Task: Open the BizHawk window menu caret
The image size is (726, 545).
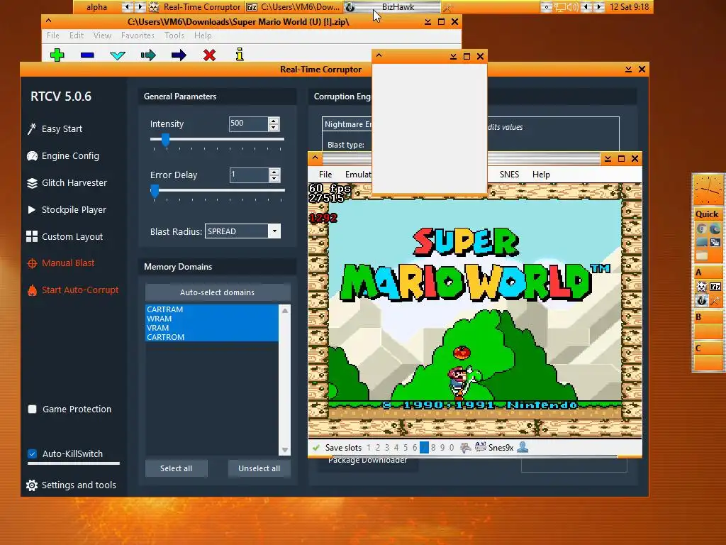Action: [315, 158]
